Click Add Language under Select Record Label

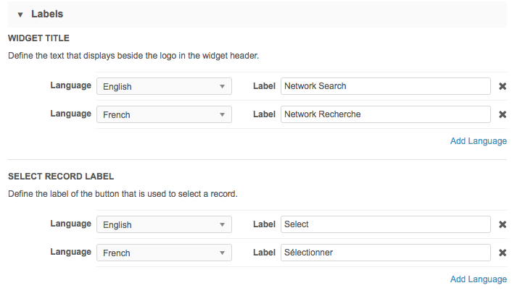pos(478,279)
